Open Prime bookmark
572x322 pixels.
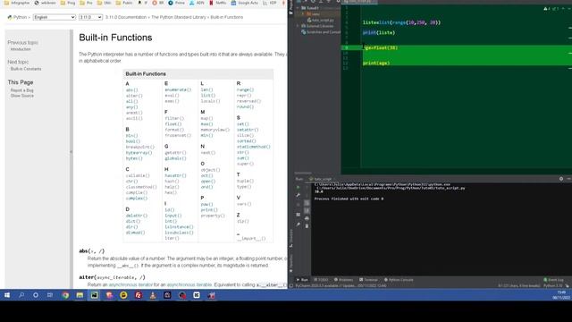pos(177,3)
